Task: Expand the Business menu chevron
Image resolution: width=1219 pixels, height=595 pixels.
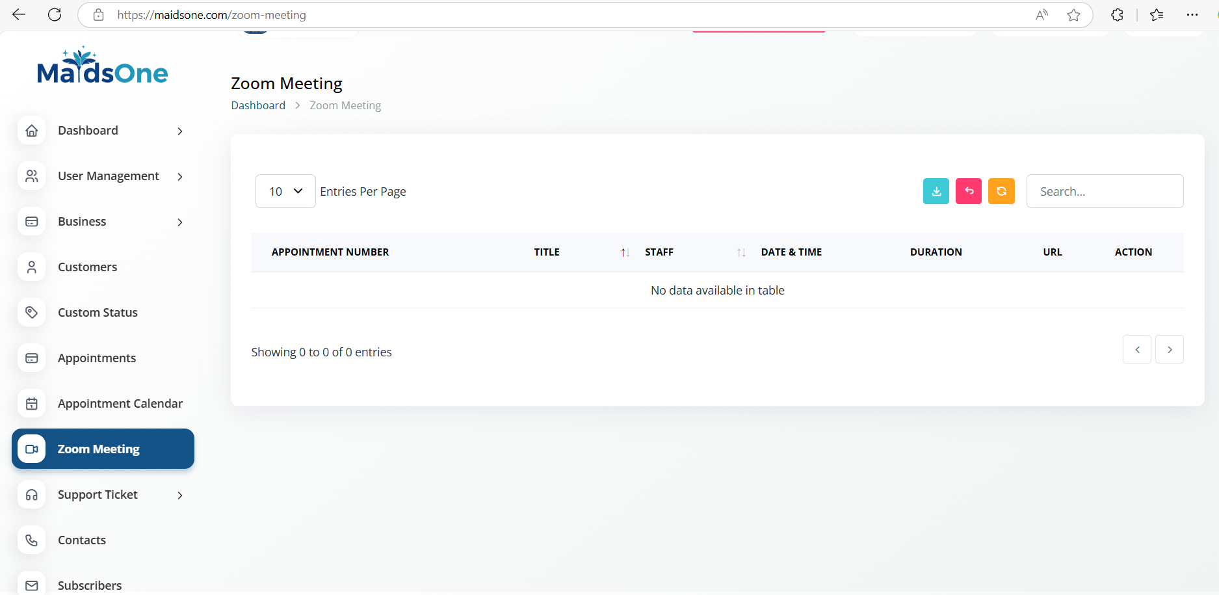Action: tap(180, 222)
